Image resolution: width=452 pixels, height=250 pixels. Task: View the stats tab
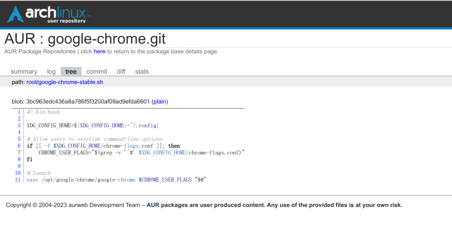(x=142, y=72)
